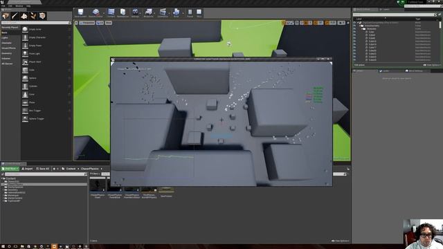Open the Source Control toolbar icon
This screenshot has width=443, height=249.
click(x=96, y=13)
